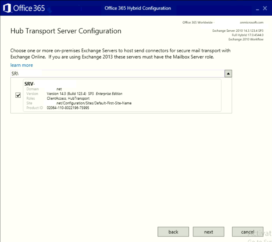272x242 pixels.
Task: Click the 'Office 365 Hybrid Configuration' title
Action: click(x=138, y=8)
